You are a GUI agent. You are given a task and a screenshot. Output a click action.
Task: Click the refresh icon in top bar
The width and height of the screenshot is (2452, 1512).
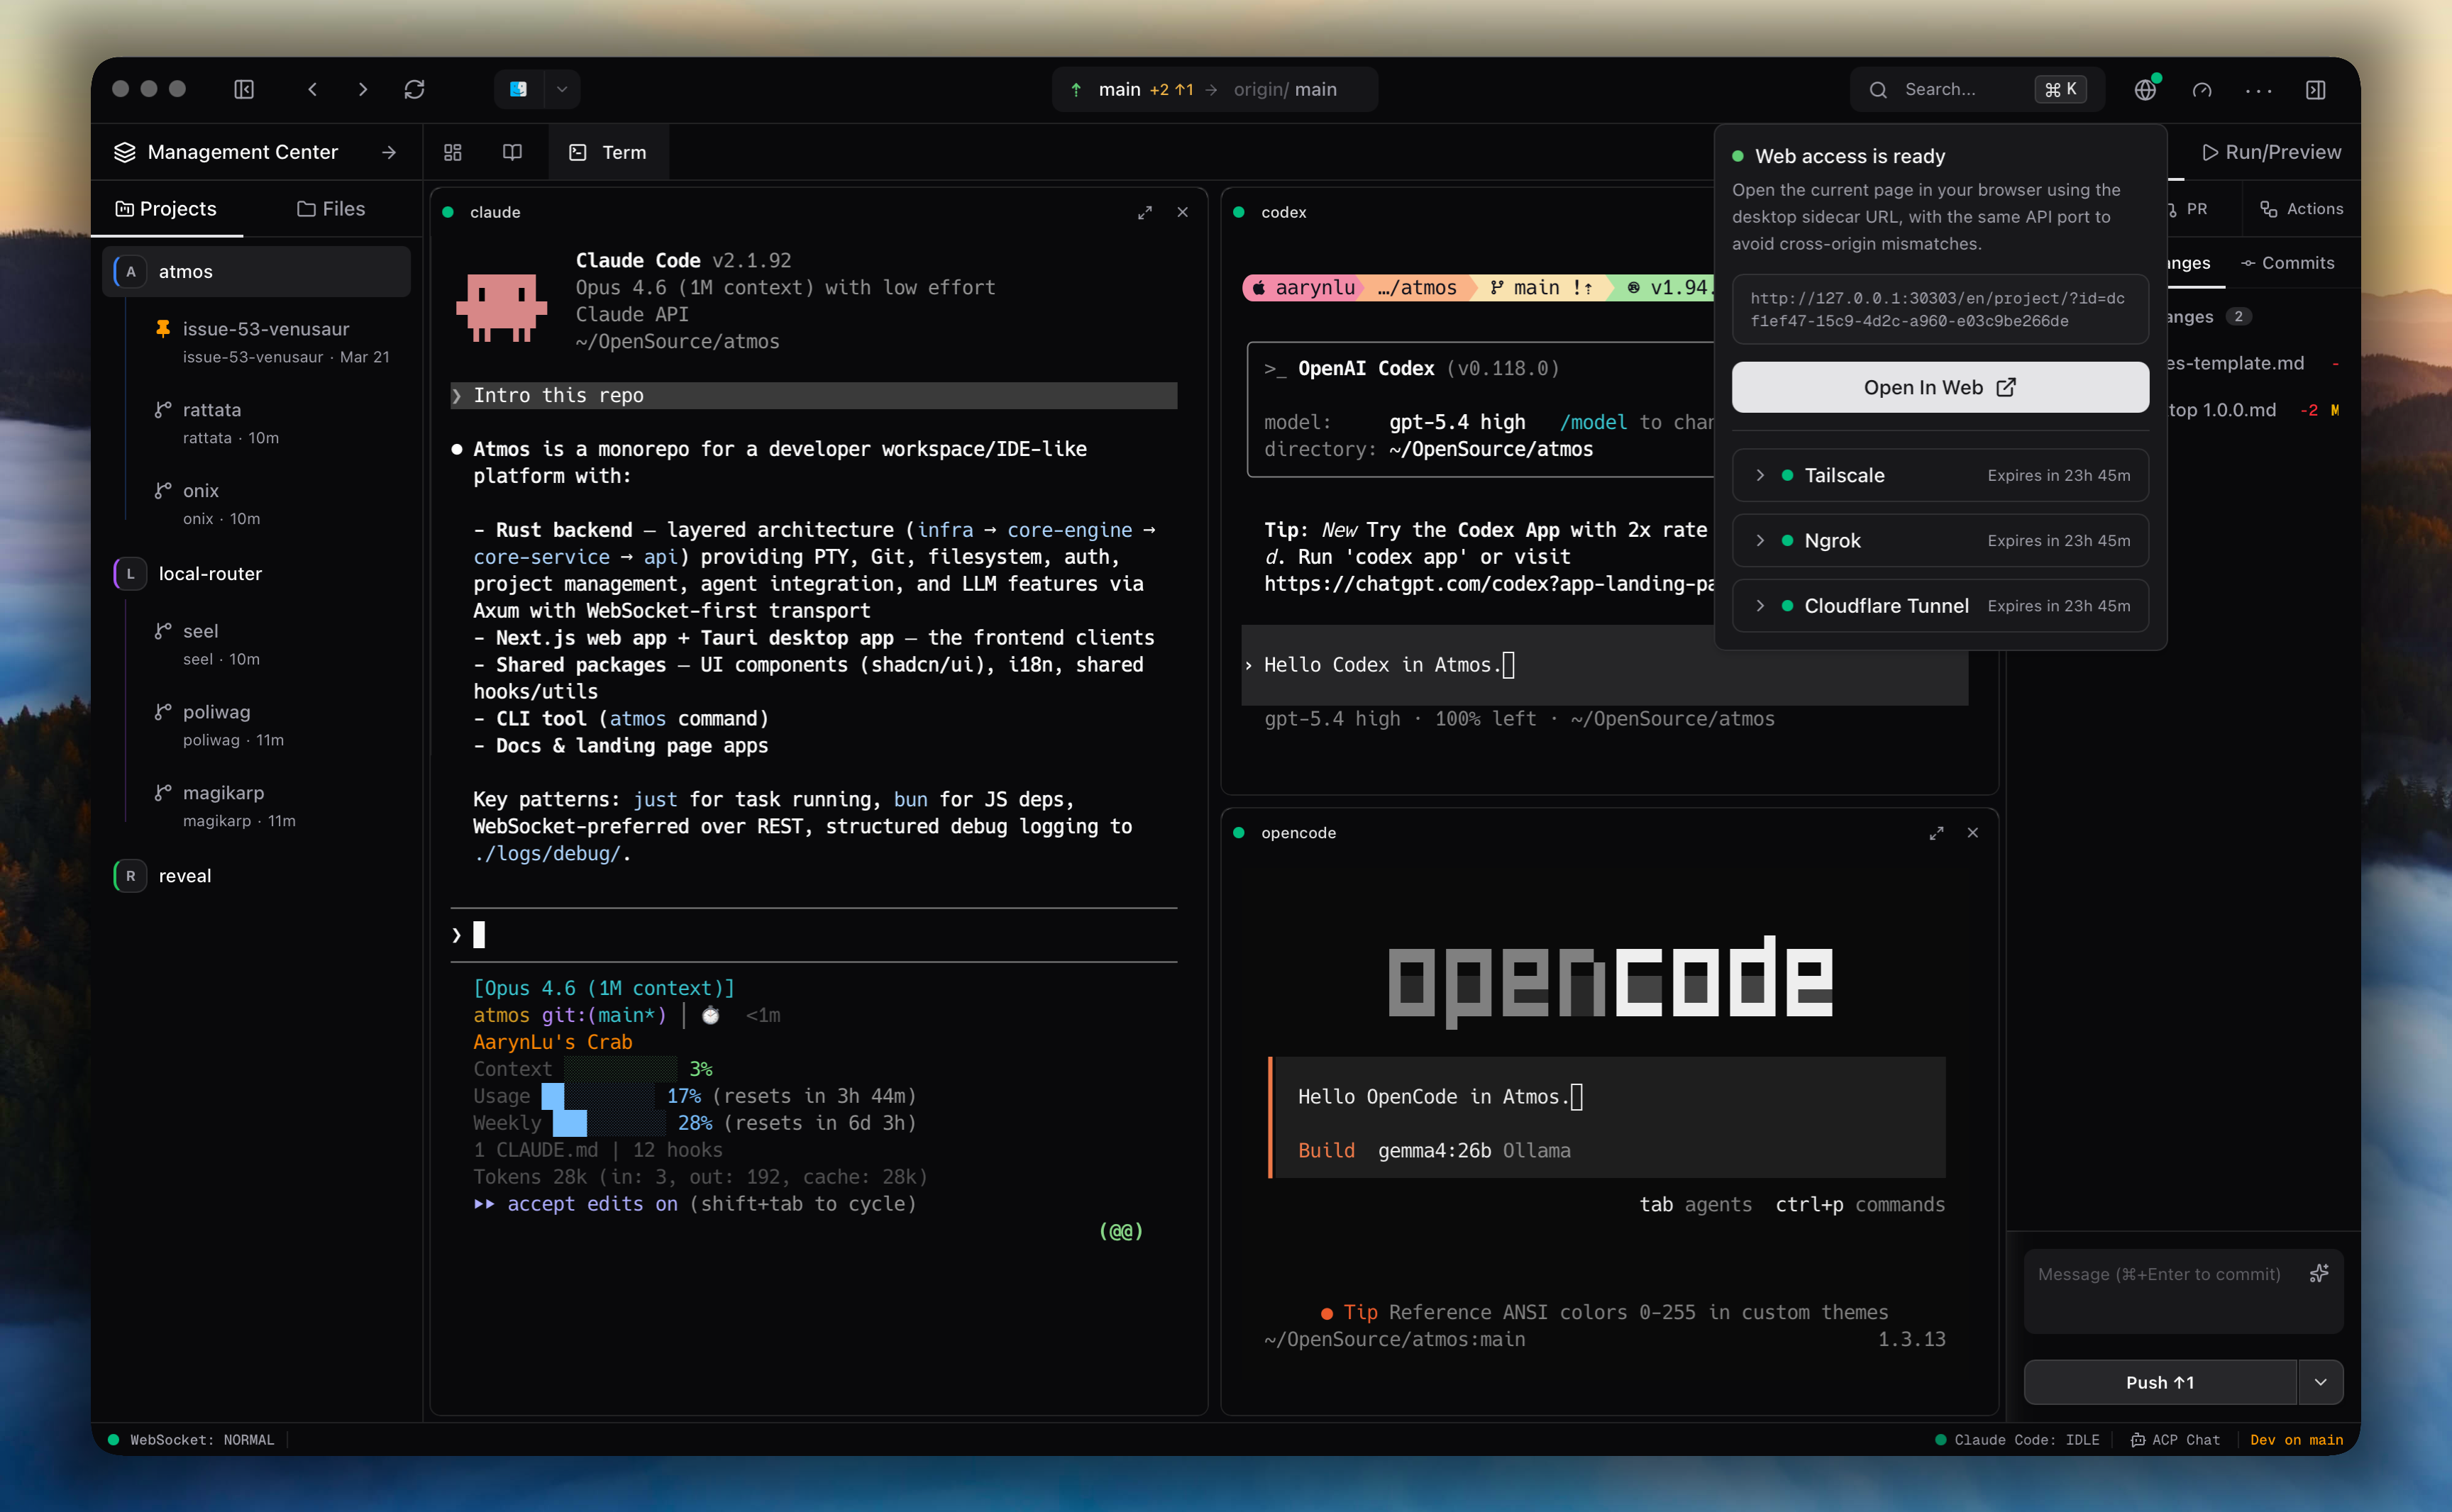pos(414,89)
